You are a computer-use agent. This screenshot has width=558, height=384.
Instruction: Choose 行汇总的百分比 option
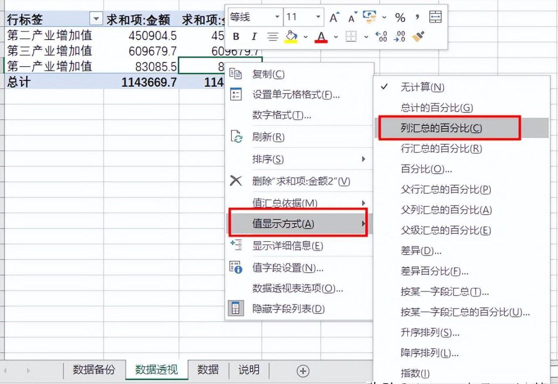(x=462, y=148)
